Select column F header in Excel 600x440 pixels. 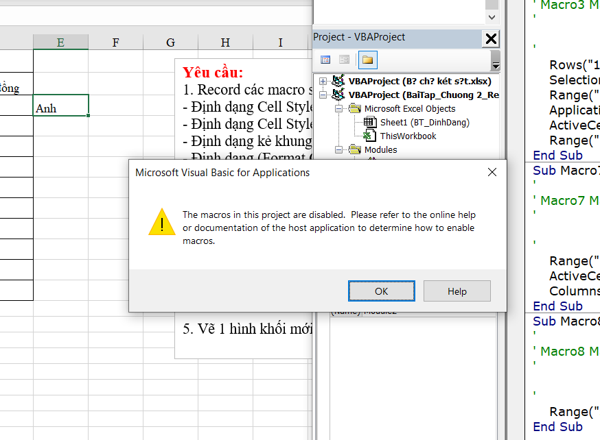click(115, 42)
